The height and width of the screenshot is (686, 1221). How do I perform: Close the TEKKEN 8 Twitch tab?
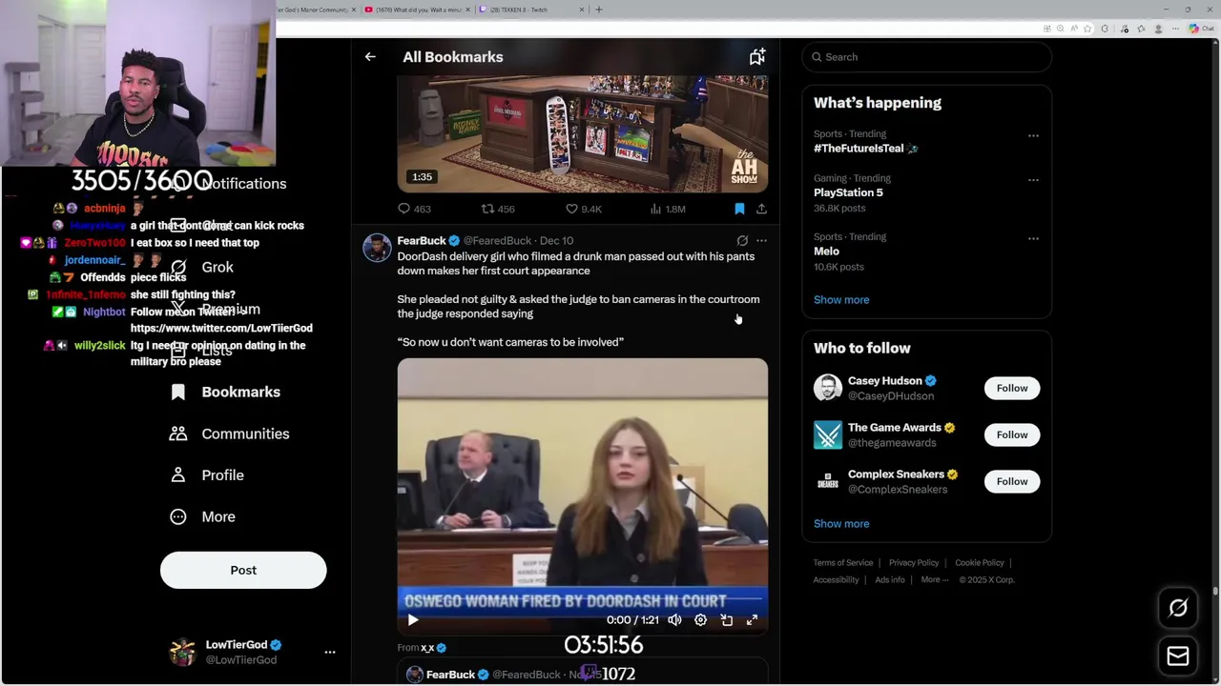click(x=582, y=10)
